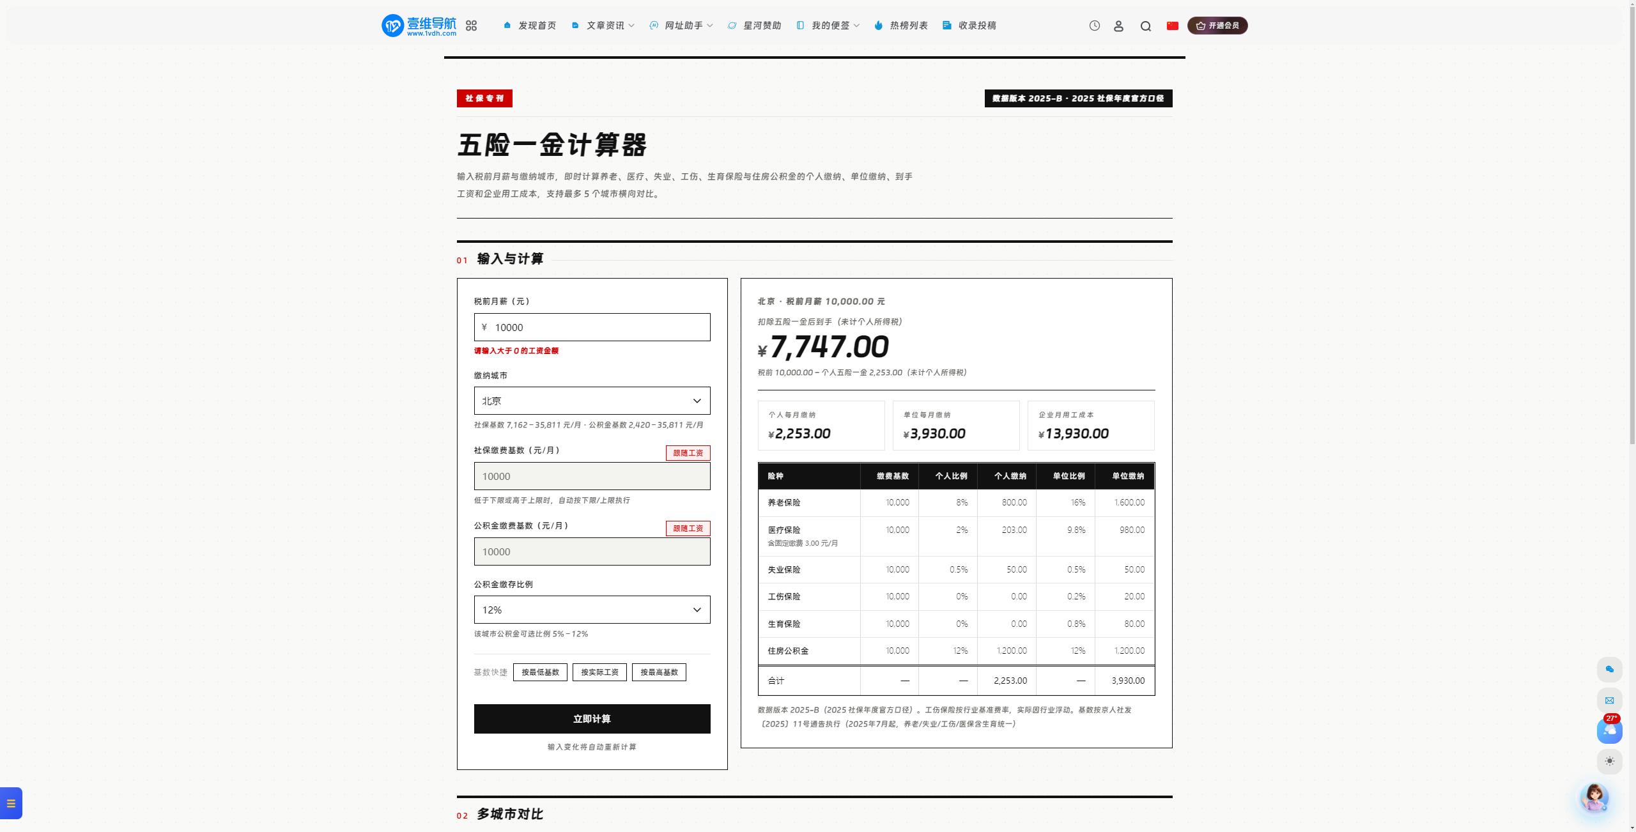Image resolution: width=1636 pixels, height=832 pixels.
Task: Open the 公积金缴存比例 dropdown showing 12%
Action: (592, 610)
